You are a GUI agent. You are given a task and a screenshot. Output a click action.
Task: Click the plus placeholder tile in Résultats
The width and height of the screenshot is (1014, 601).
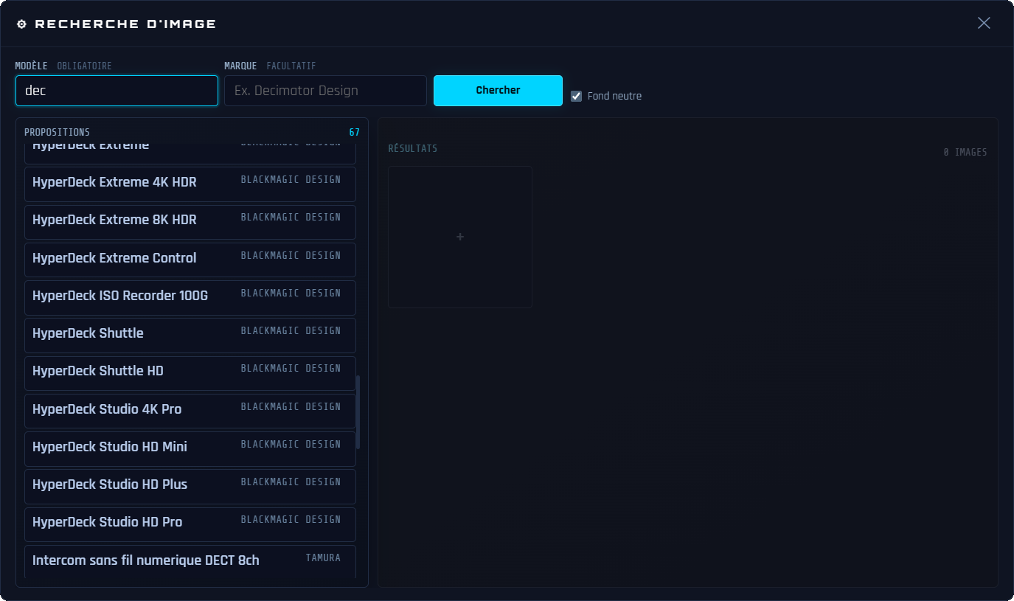click(x=460, y=237)
